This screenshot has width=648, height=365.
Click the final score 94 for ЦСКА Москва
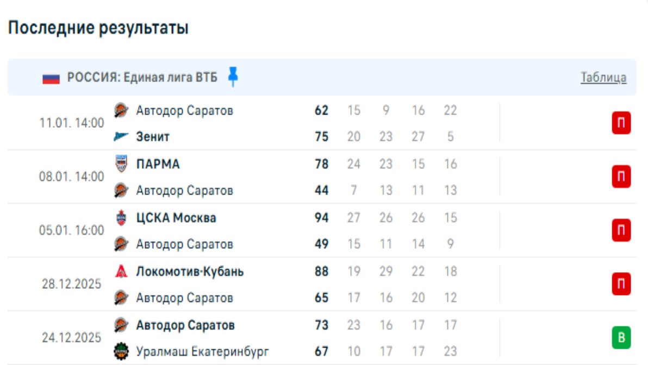(322, 218)
